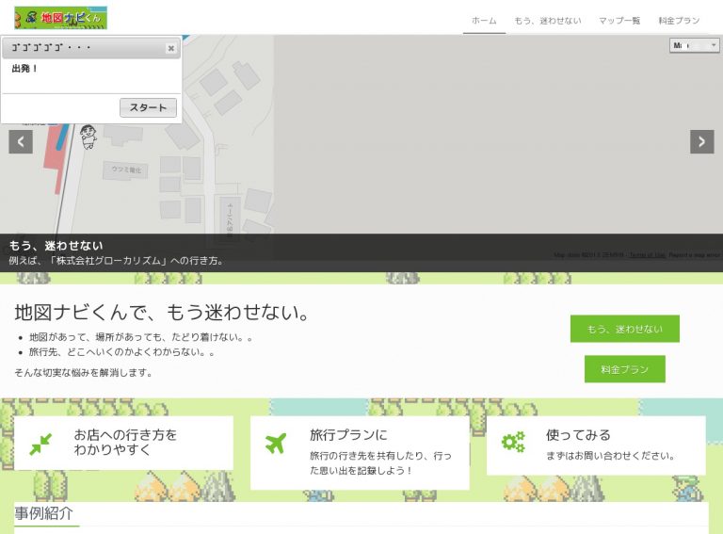Image resolution: width=723 pixels, height=534 pixels.
Task: Open the マップ一覧 menu item
Action: [x=619, y=21]
